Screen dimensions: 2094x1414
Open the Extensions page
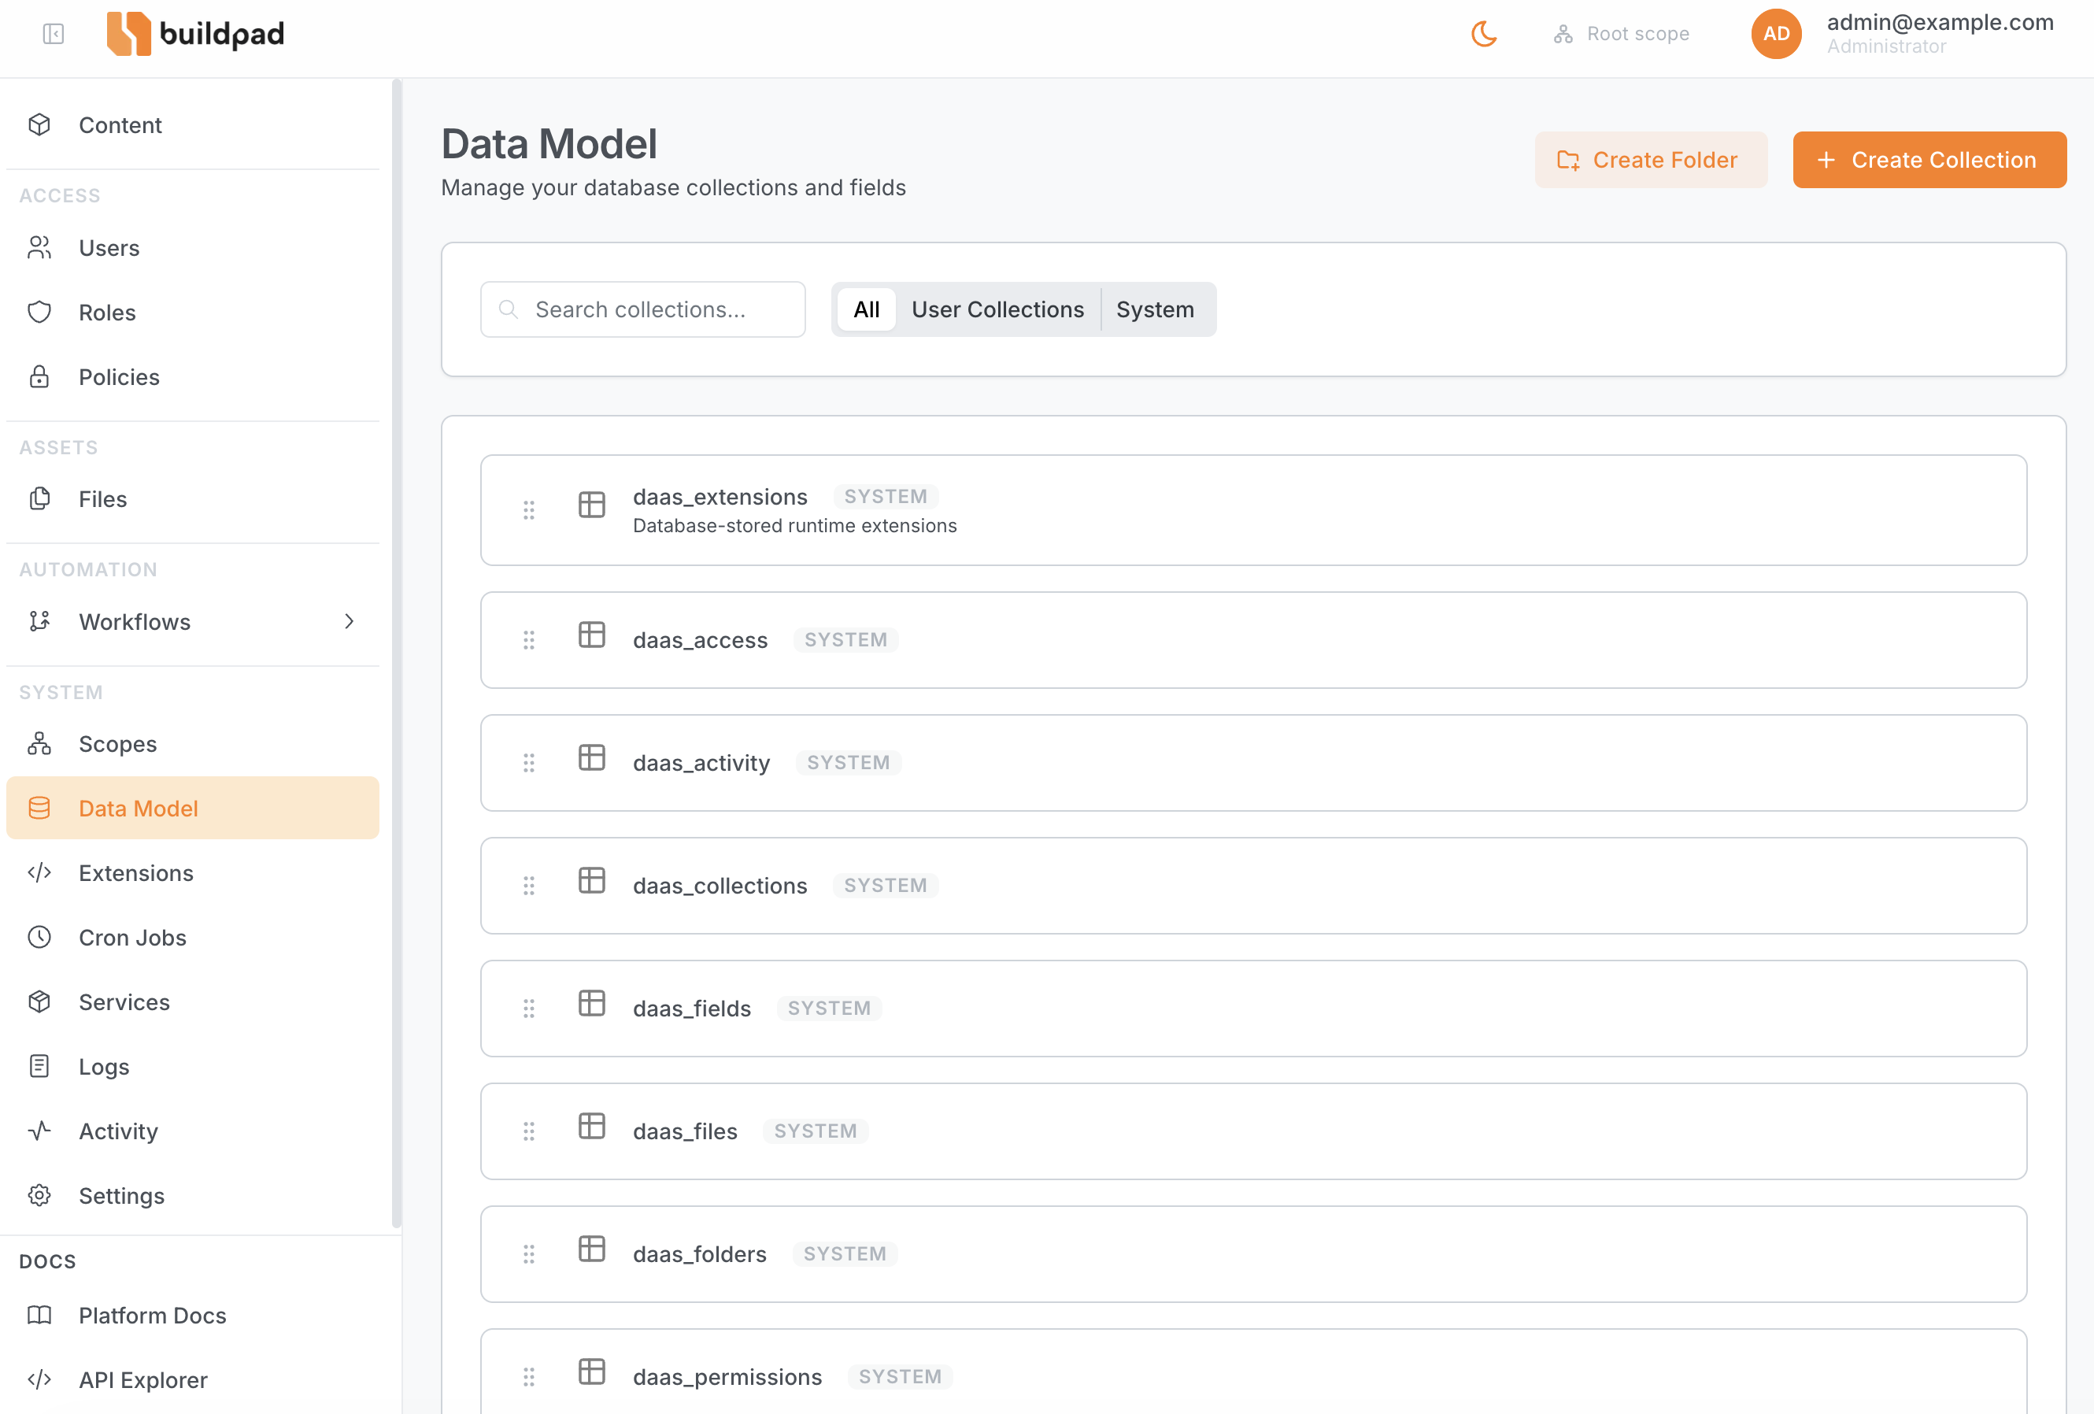click(193, 873)
